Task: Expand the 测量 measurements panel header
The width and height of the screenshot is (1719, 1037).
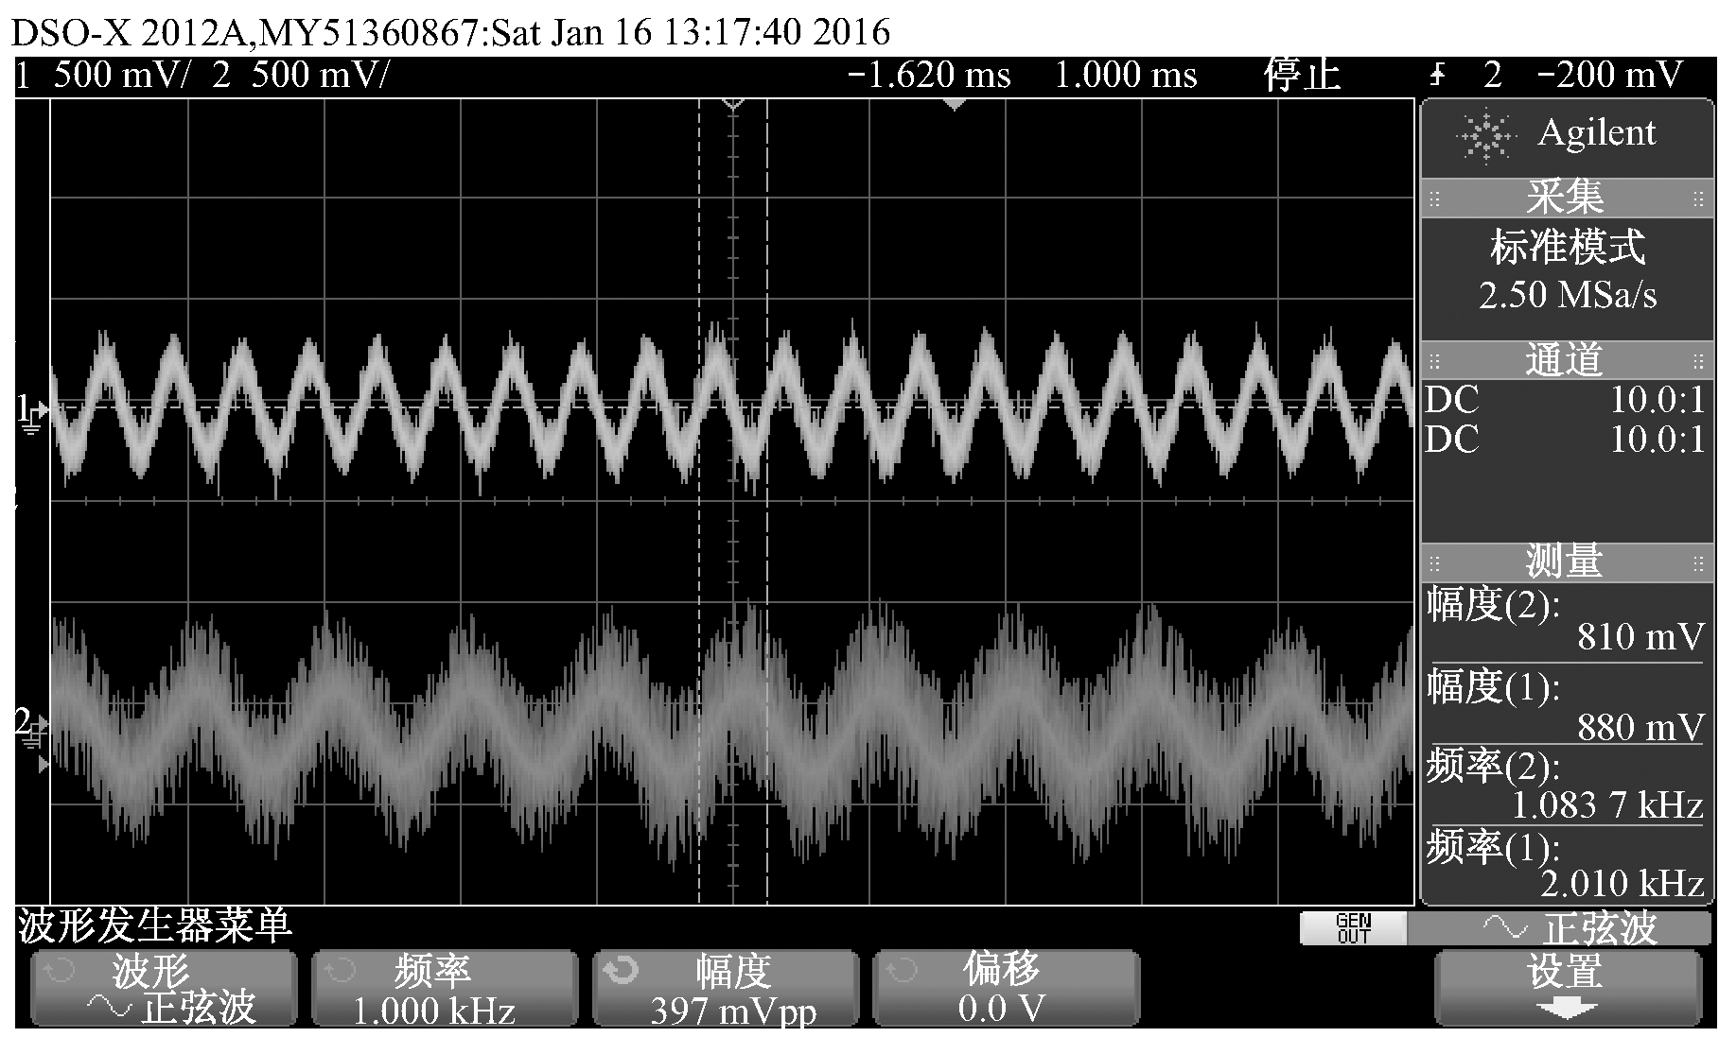Action: coord(1566,562)
